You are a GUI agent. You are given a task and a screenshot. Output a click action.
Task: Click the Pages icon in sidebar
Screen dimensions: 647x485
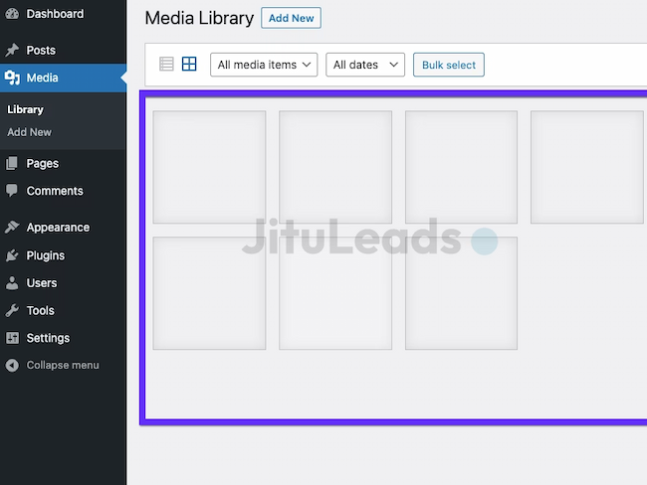coord(12,163)
